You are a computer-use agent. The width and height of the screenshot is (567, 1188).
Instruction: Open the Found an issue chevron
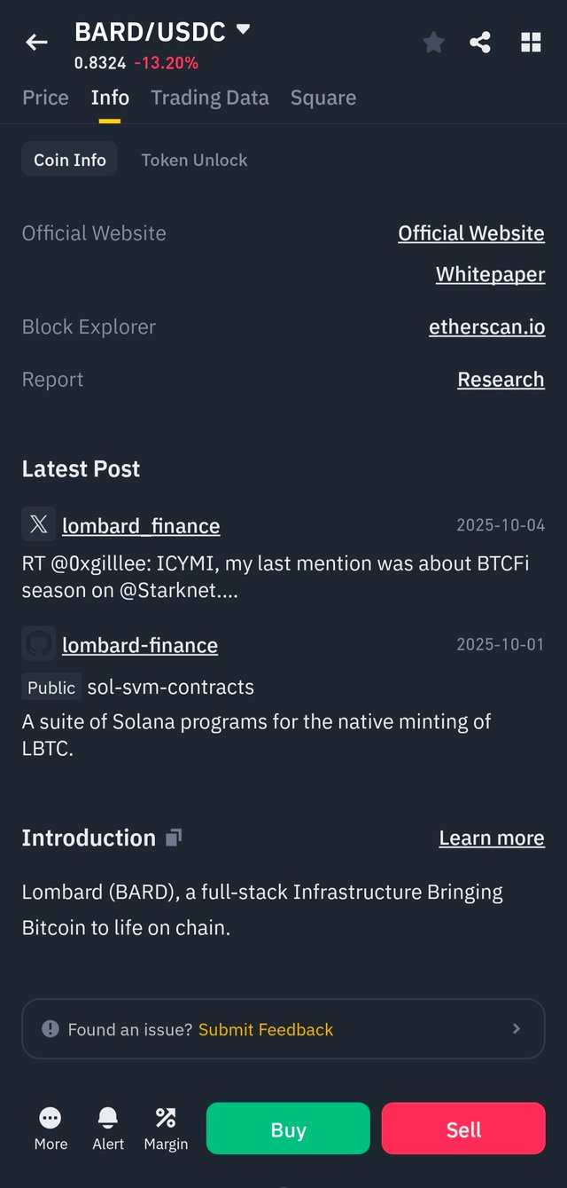[x=517, y=1029]
